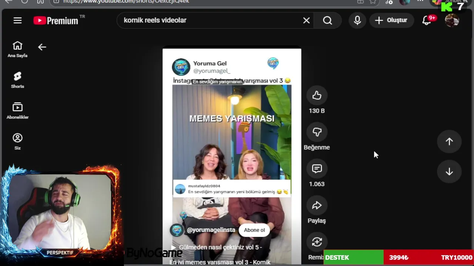Open the hamburger guide menu
The height and width of the screenshot is (266, 474).
17,20
